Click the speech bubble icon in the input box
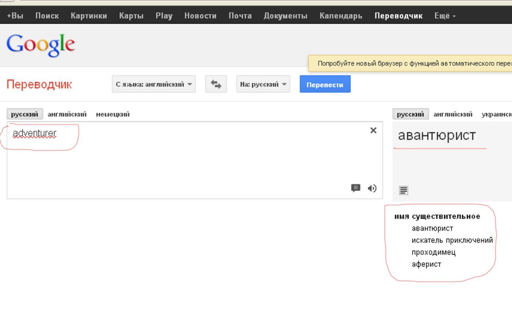Image resolution: width=512 pixels, height=320 pixels. pos(356,188)
